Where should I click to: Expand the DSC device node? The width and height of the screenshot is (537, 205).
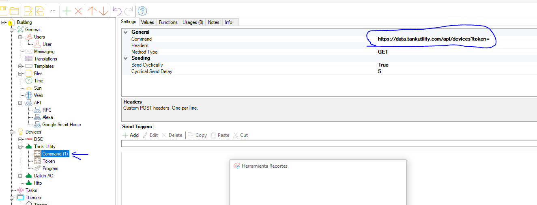click(20, 139)
